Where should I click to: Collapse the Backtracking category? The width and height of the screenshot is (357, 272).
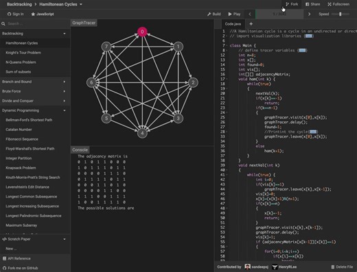35,34
